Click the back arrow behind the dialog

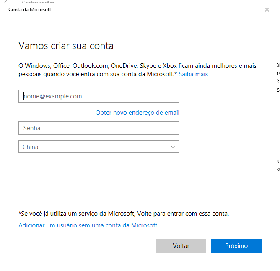(x=6, y=2)
